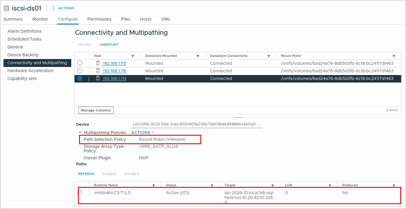Open Multipathing Policies ACTIONS dropdown
The image size is (406, 209).
143,132
